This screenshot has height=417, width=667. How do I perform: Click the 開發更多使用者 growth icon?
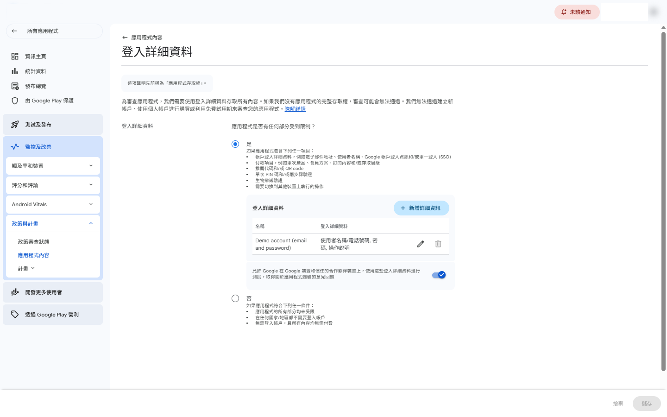(x=15, y=292)
